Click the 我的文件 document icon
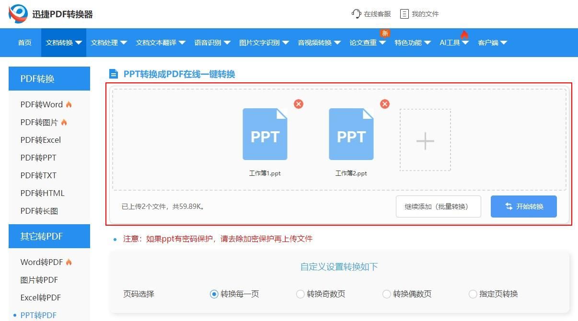Image resolution: width=578 pixels, height=321 pixels. (405, 14)
